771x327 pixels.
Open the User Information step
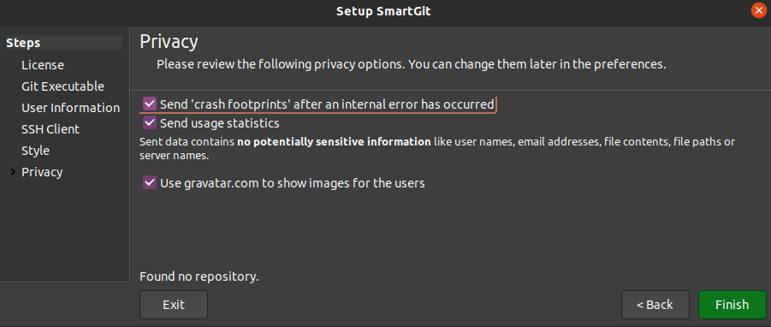[x=71, y=108]
